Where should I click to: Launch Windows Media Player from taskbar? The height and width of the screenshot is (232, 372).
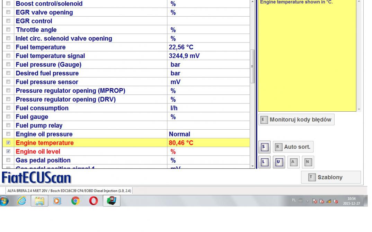tap(57, 201)
